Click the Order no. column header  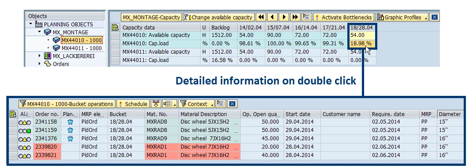47,114
